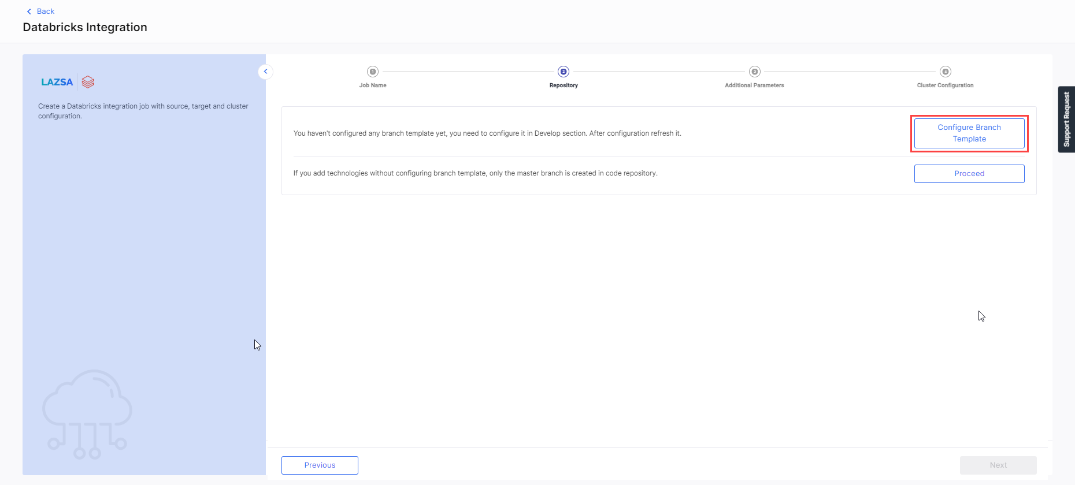The image size is (1075, 485).
Task: Collapse the left info panel
Action: click(265, 72)
